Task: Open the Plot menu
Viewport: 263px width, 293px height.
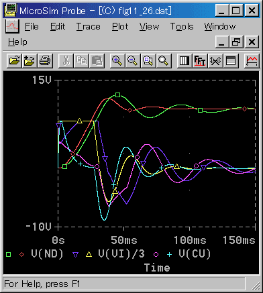Action: 120,27
